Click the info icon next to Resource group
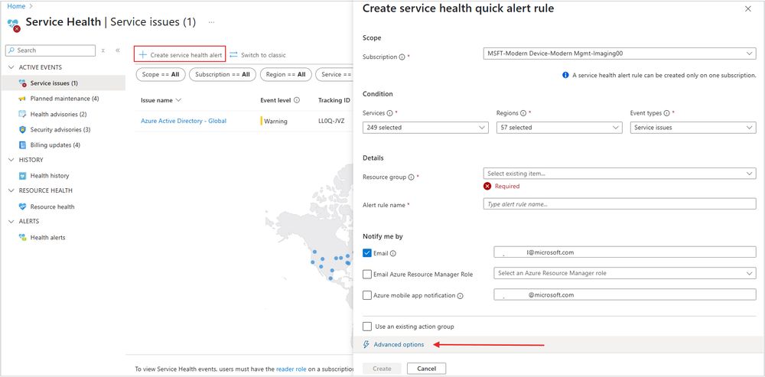 coord(411,177)
